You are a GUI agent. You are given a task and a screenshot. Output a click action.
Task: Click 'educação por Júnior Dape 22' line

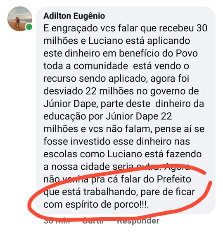108,116
